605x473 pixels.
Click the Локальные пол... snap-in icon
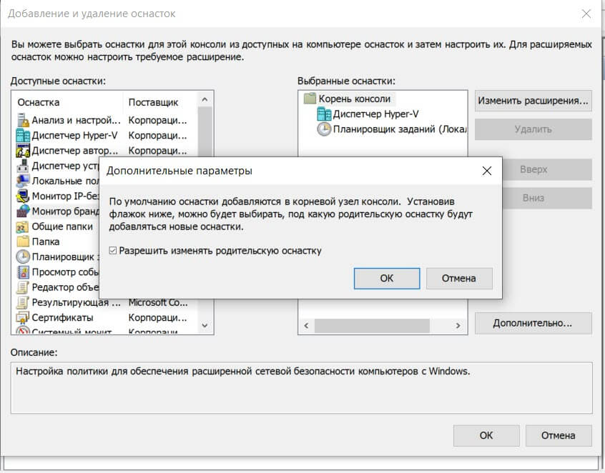point(23,181)
